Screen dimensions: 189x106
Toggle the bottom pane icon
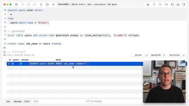[178, 4]
